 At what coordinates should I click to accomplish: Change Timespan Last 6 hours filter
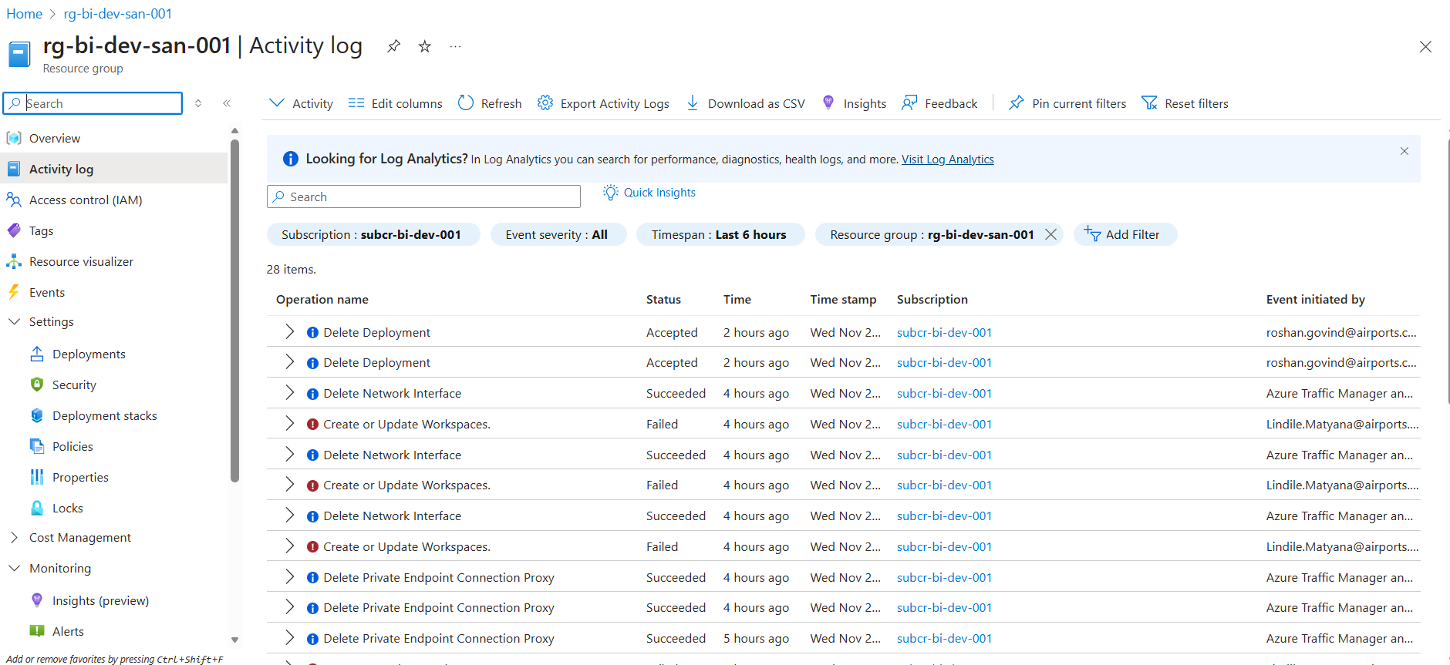[720, 234]
